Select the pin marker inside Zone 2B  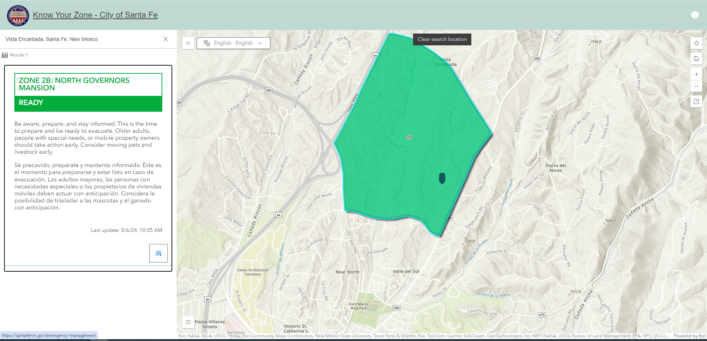pos(442,178)
